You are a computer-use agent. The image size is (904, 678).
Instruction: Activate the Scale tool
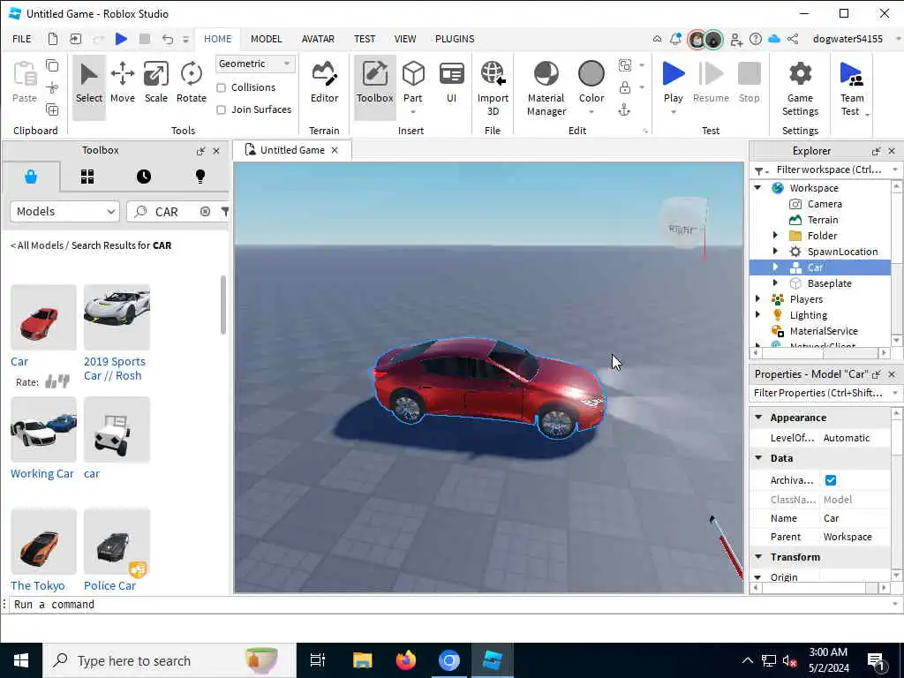[155, 82]
